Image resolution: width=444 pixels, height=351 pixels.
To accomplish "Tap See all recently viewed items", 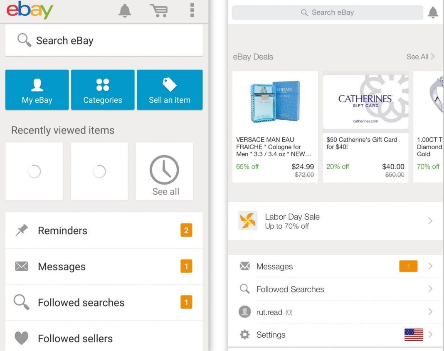I will coord(164,171).
